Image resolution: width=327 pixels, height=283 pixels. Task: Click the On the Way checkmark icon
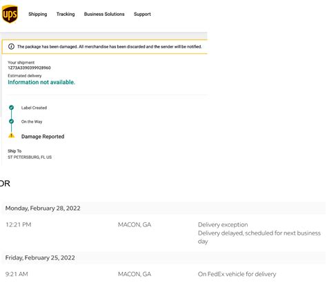pos(11,121)
